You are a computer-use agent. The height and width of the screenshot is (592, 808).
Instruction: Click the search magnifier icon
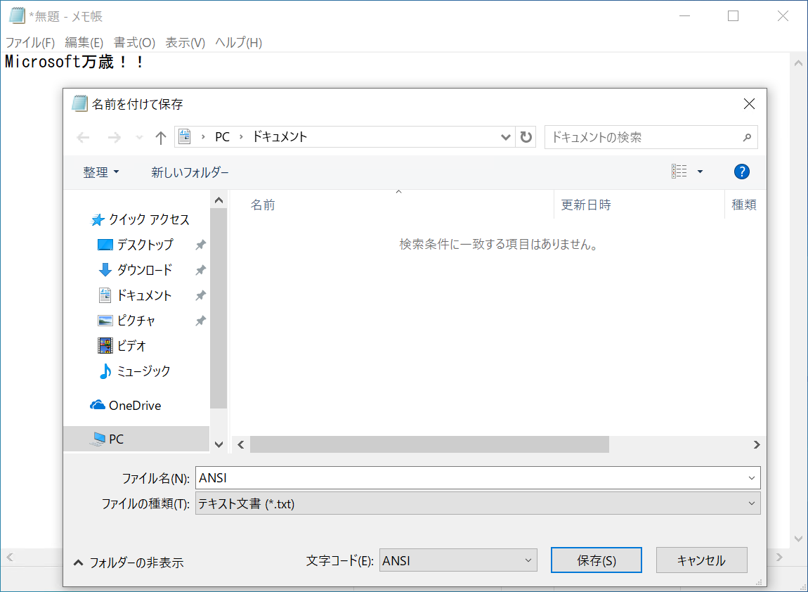point(747,137)
